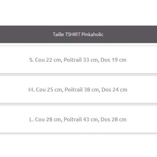Click 'Dos 19 cm' text
The height and width of the screenshot is (157, 157).
tap(113, 60)
